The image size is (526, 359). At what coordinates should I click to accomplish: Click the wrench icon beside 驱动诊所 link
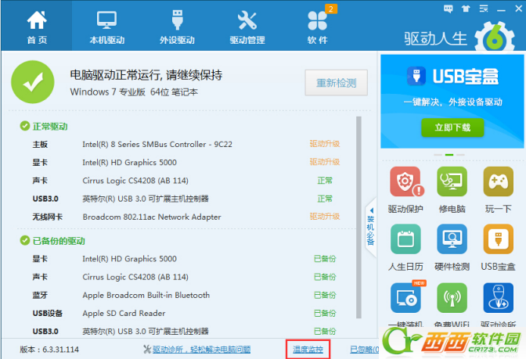pyautogui.click(x=147, y=350)
